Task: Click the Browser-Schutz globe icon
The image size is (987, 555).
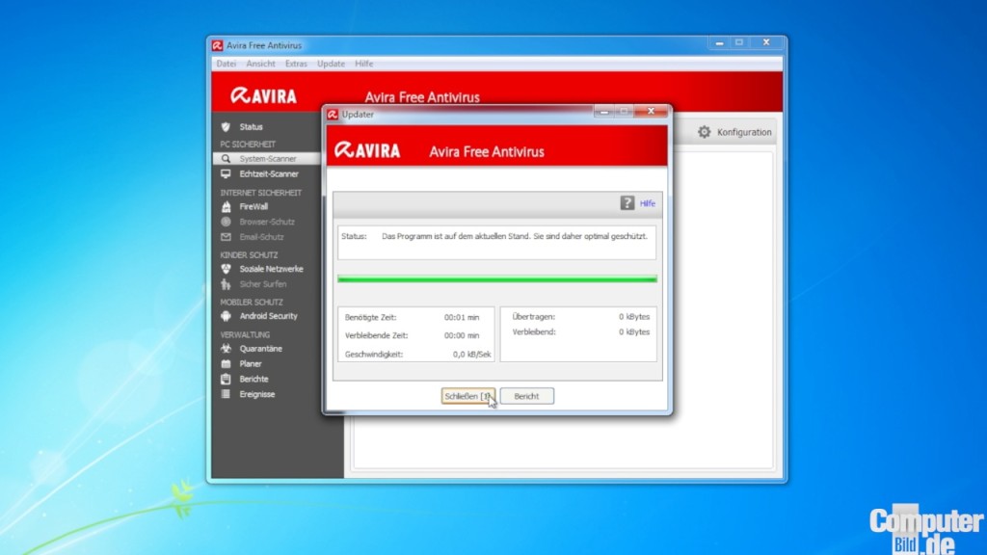Action: (x=226, y=222)
